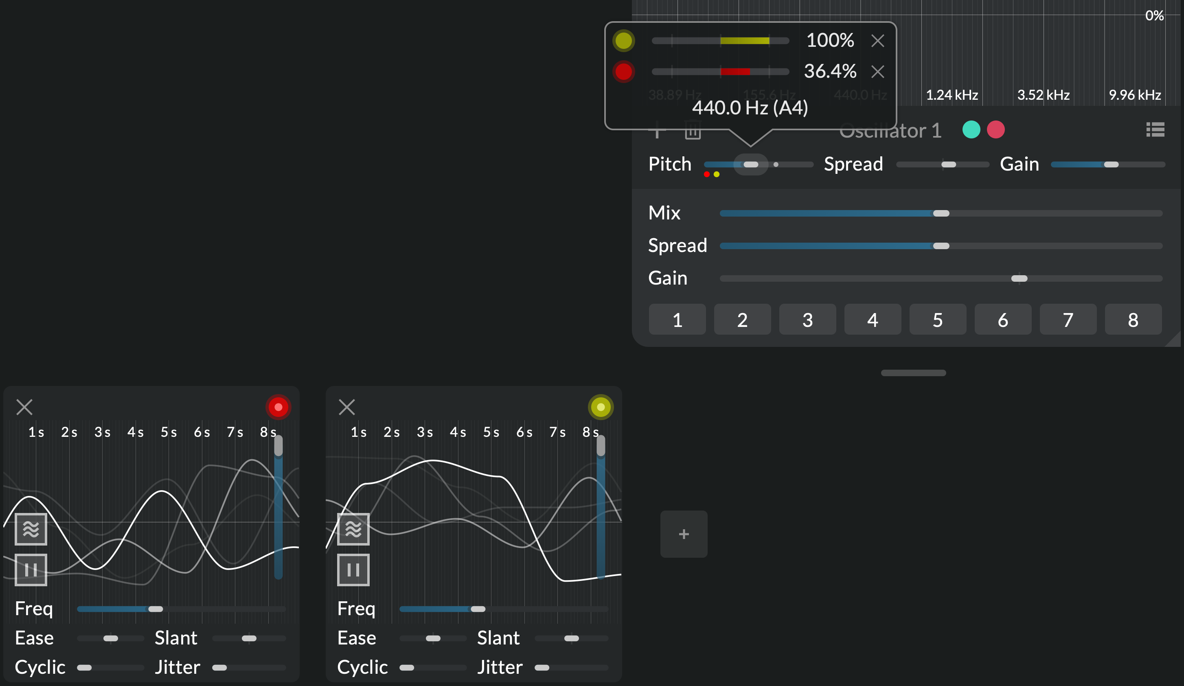The image size is (1184, 686).
Task: Add a new modulator with plus button
Action: pyautogui.click(x=684, y=534)
